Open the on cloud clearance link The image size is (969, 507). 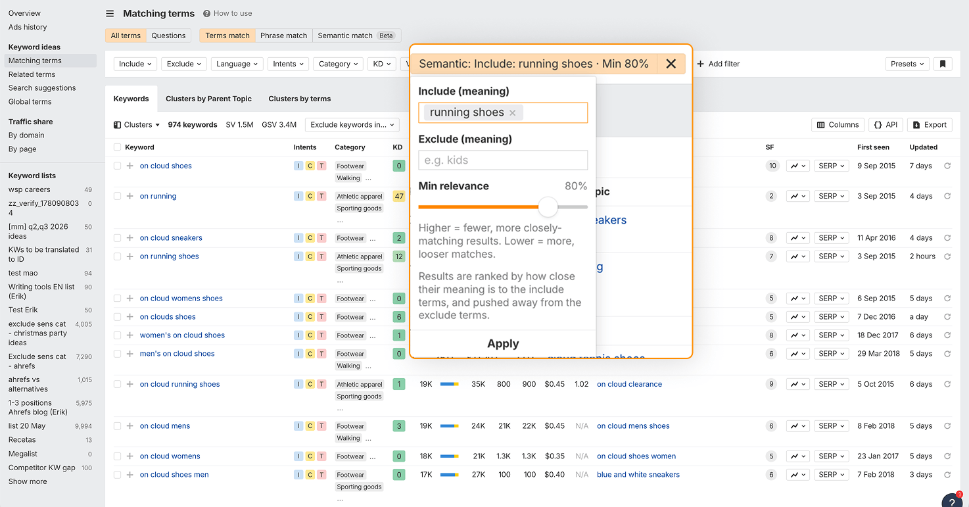[629, 384]
